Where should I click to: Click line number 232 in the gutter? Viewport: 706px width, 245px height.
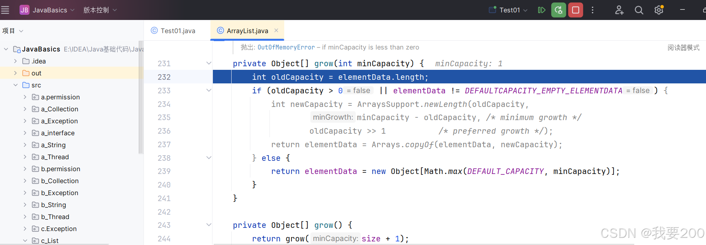(164, 77)
